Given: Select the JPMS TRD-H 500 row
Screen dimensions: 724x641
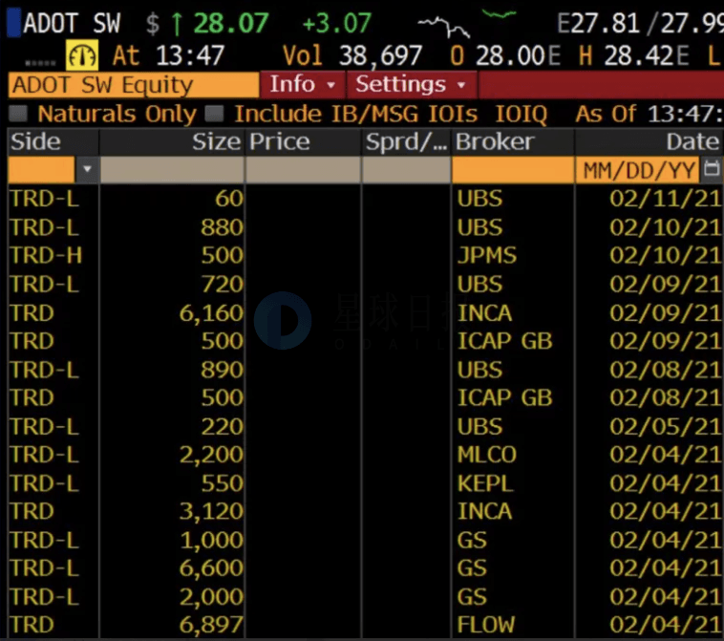Looking at the screenshot, I should pos(366,255).
